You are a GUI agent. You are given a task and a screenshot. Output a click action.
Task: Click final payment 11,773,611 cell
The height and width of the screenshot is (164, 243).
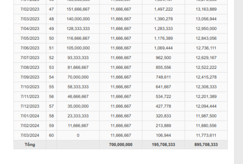tap(206, 136)
